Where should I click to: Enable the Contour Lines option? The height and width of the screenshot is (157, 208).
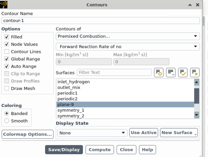pos(7,52)
